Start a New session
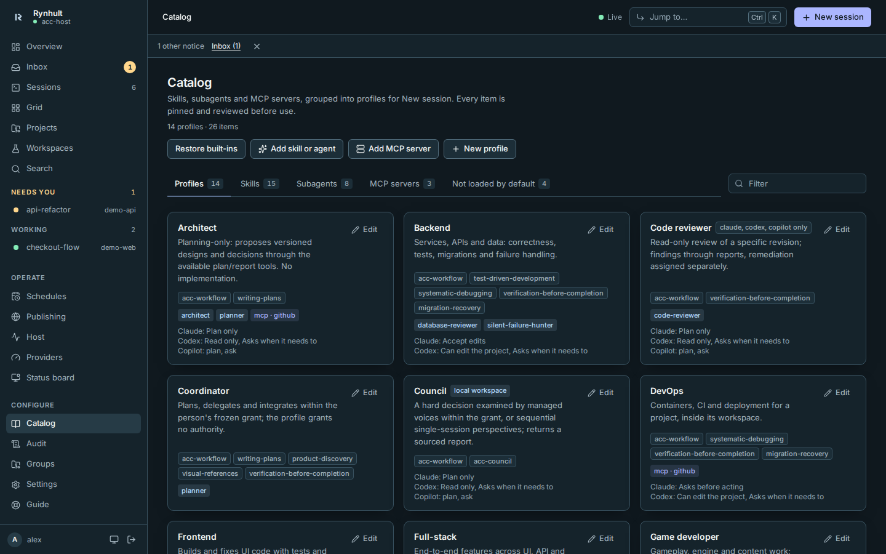Image resolution: width=886 pixels, height=554 pixels. pyautogui.click(x=832, y=17)
